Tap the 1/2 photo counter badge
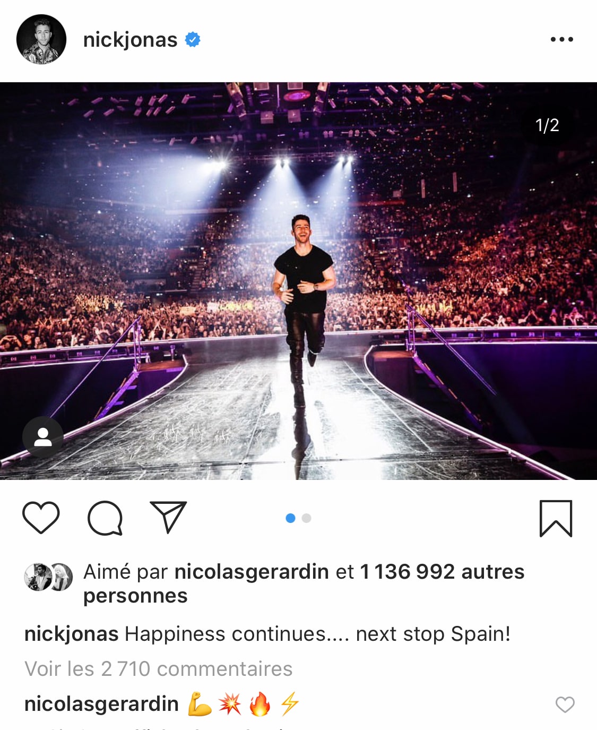 pos(547,125)
